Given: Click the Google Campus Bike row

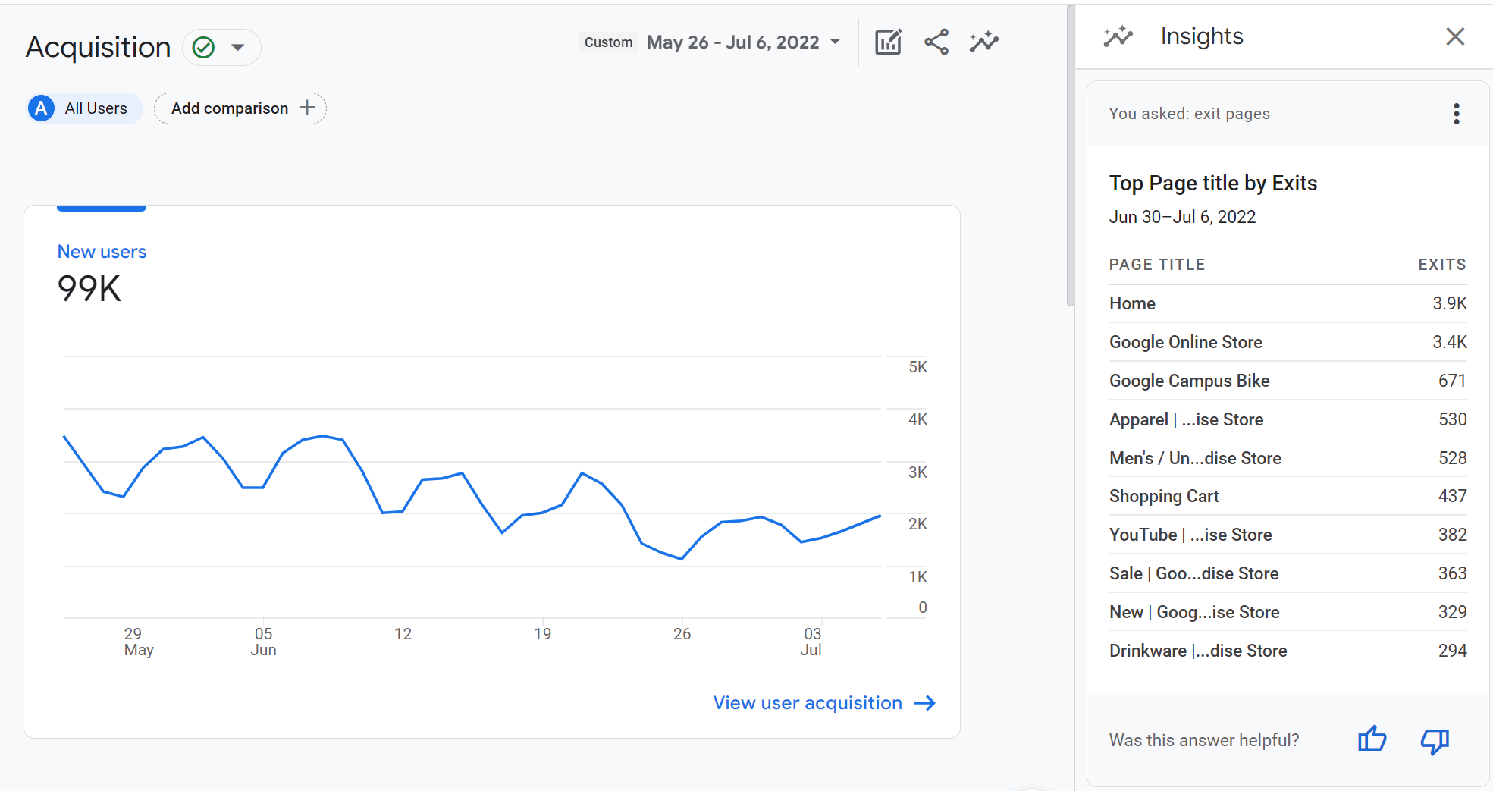Looking at the screenshot, I should click(1288, 381).
